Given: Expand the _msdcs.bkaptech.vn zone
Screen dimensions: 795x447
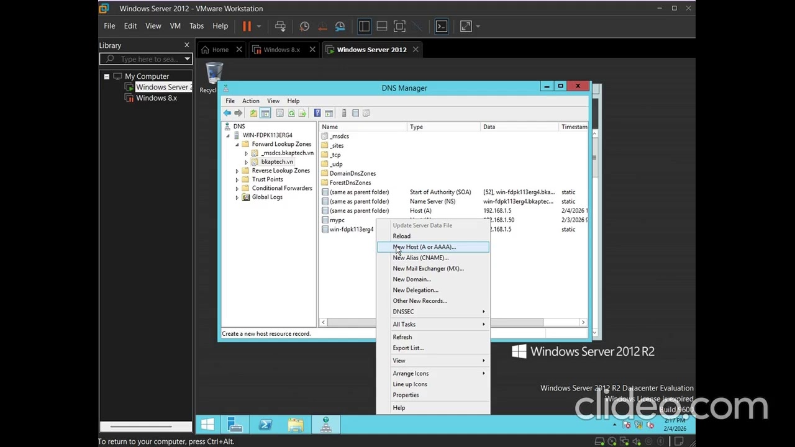Looking at the screenshot, I should pyautogui.click(x=246, y=153).
